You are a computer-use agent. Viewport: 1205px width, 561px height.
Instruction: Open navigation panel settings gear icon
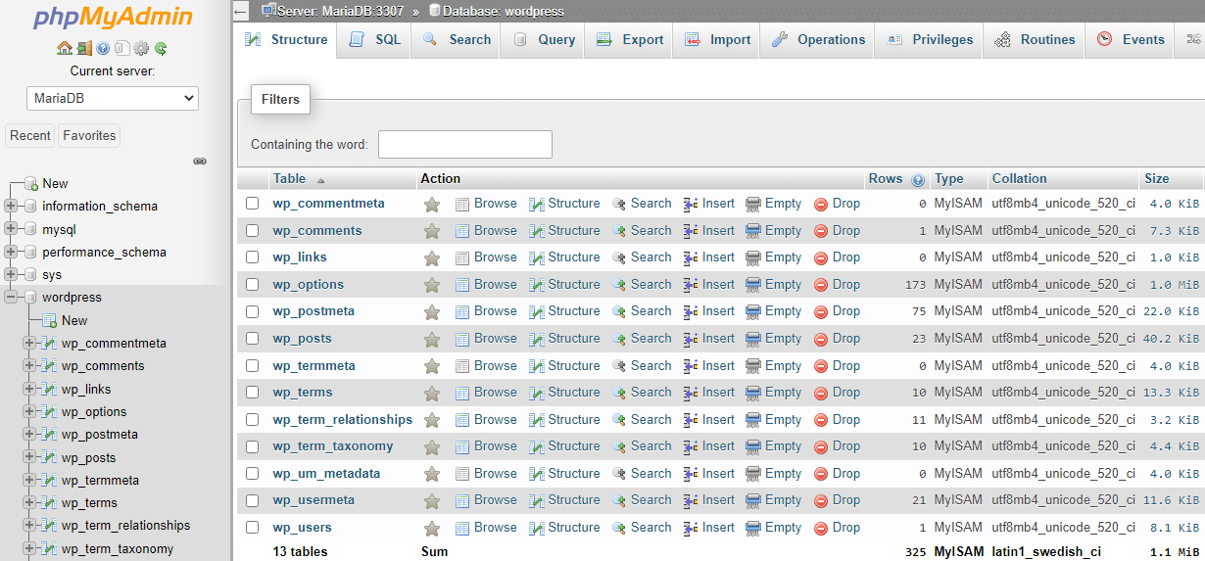coord(141,48)
